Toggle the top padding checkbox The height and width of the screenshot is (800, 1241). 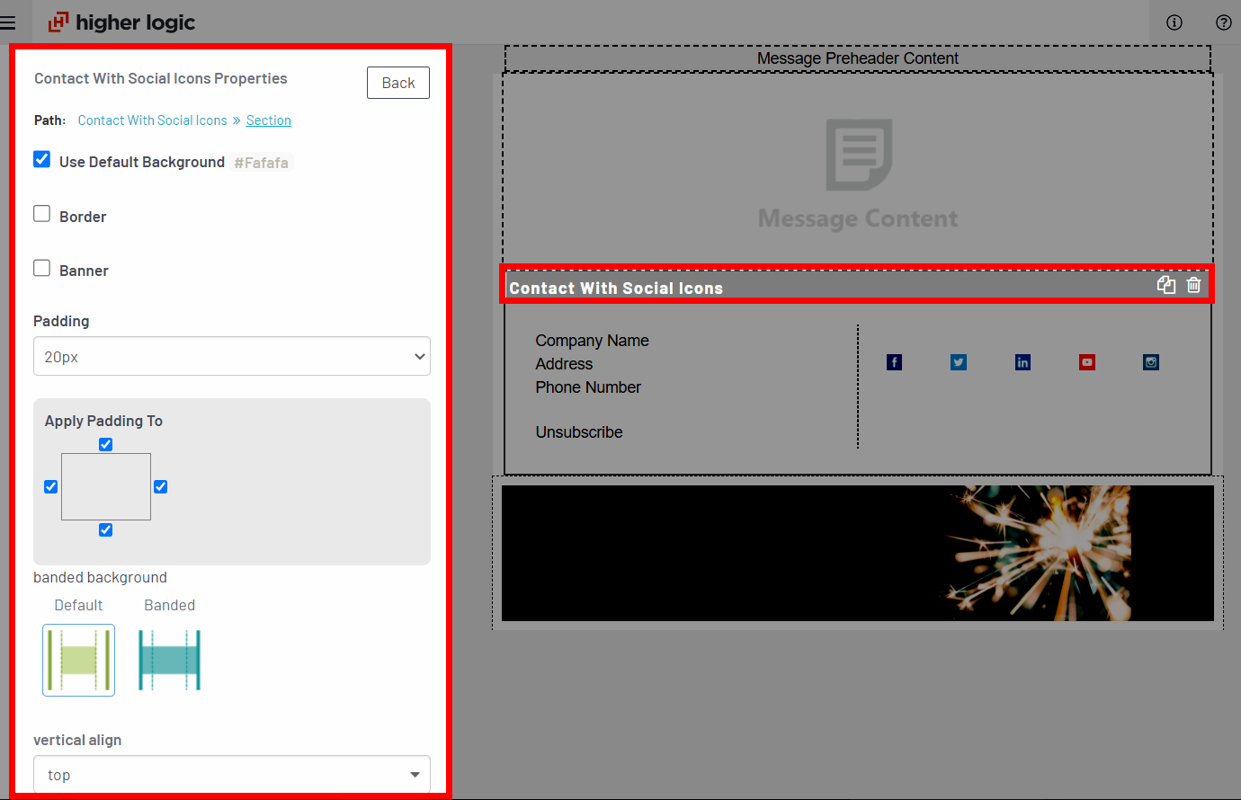pos(106,444)
